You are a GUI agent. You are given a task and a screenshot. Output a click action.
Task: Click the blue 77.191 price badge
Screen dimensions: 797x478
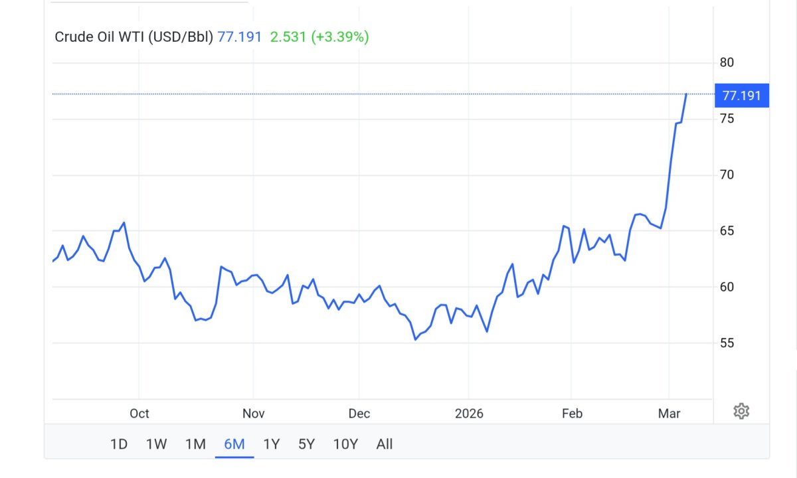tap(741, 96)
